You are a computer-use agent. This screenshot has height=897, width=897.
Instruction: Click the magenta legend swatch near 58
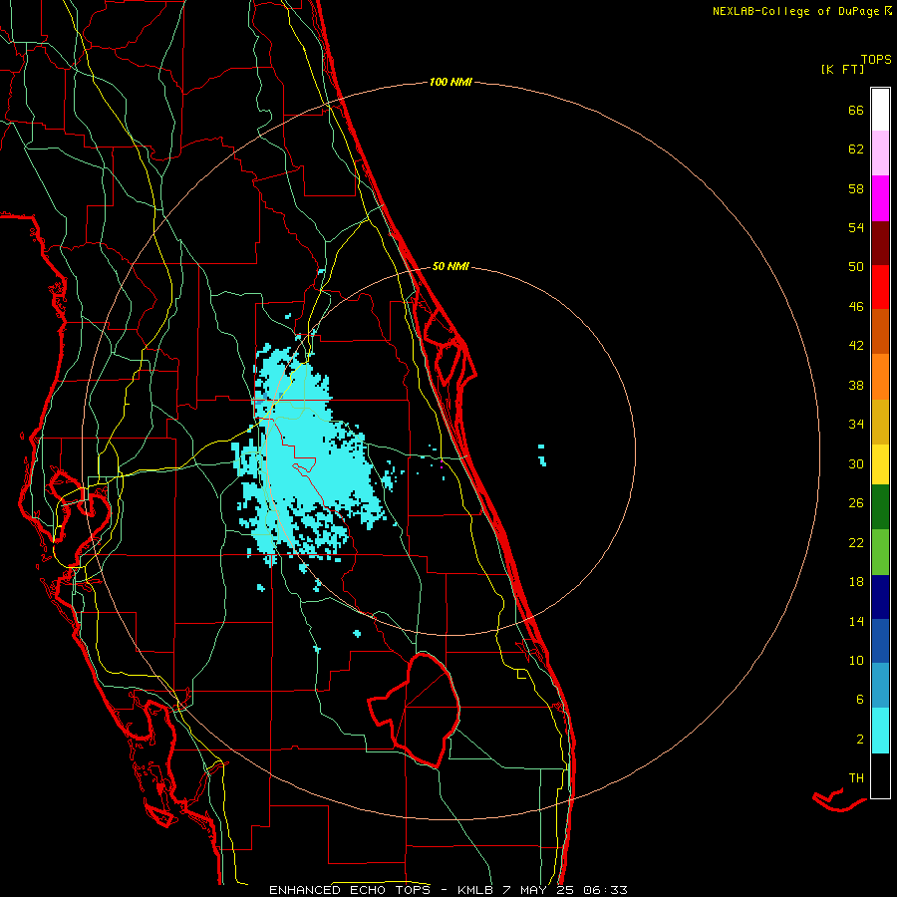click(x=880, y=198)
